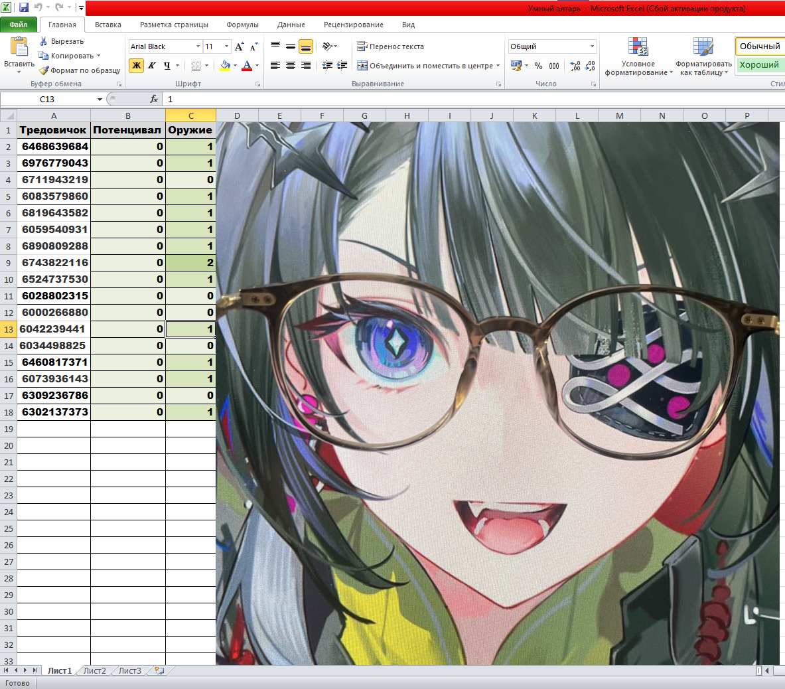Center cell text horizontally
785x689 pixels.
291,66
